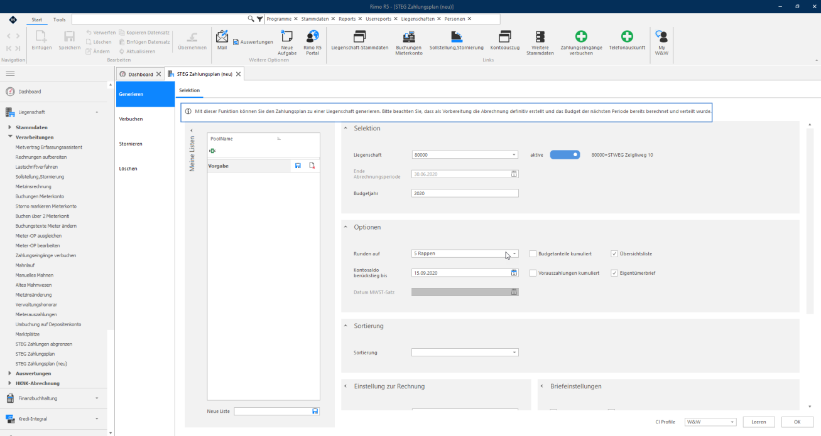Expand the Finanzbuchhaltung sidebar group
821x436 pixels.
click(97, 398)
